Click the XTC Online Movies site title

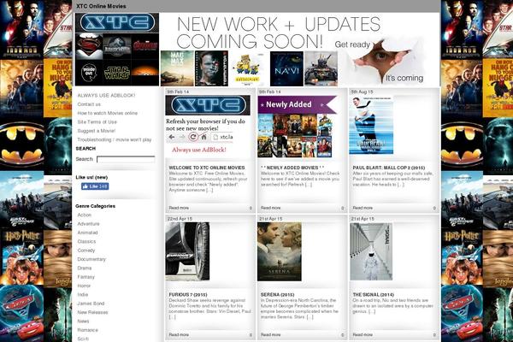(x=101, y=6)
